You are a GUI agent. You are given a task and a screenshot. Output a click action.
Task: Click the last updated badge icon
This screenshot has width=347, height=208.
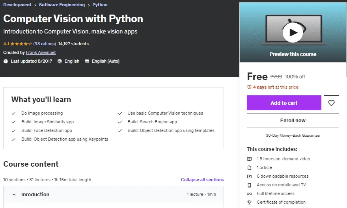6,61
